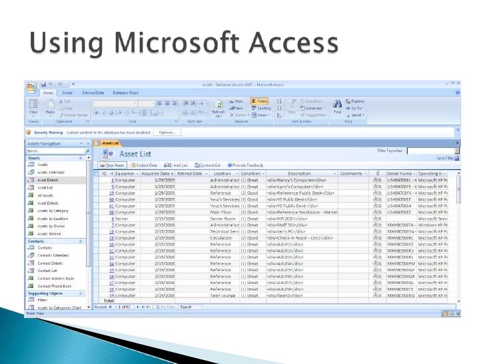Collapse the Supporting Objects group
The height and width of the screenshot is (364, 485).
click(x=81, y=293)
